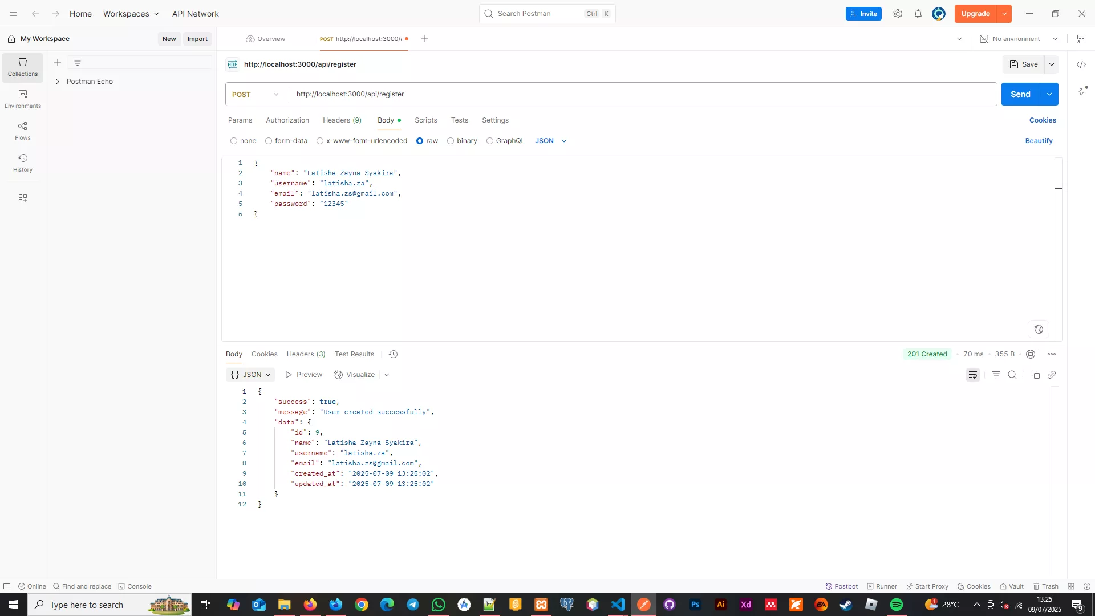
Task: Search within the response body
Action: 1012,375
